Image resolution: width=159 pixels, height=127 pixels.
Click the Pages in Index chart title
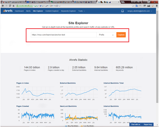(23, 83)
